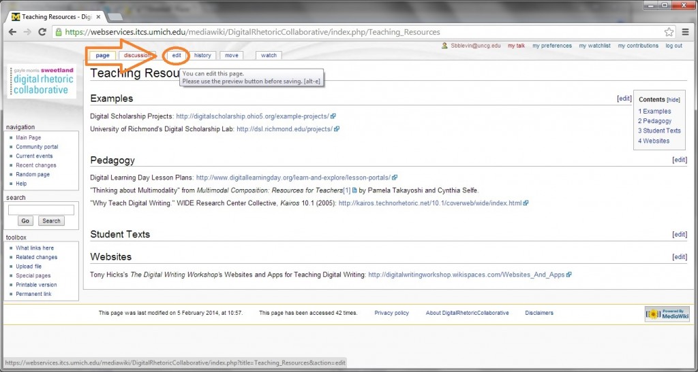Edit the Student Texts section

click(x=680, y=235)
